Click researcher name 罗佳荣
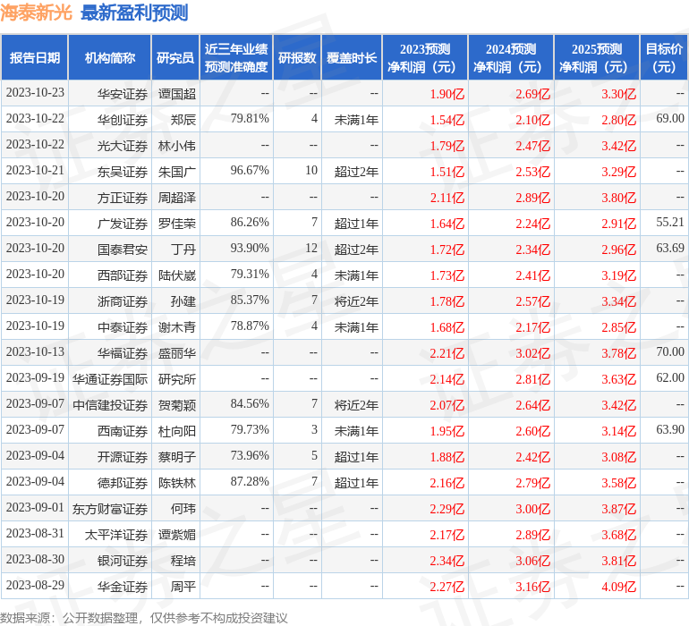This screenshot has width=689, height=626. point(176,224)
